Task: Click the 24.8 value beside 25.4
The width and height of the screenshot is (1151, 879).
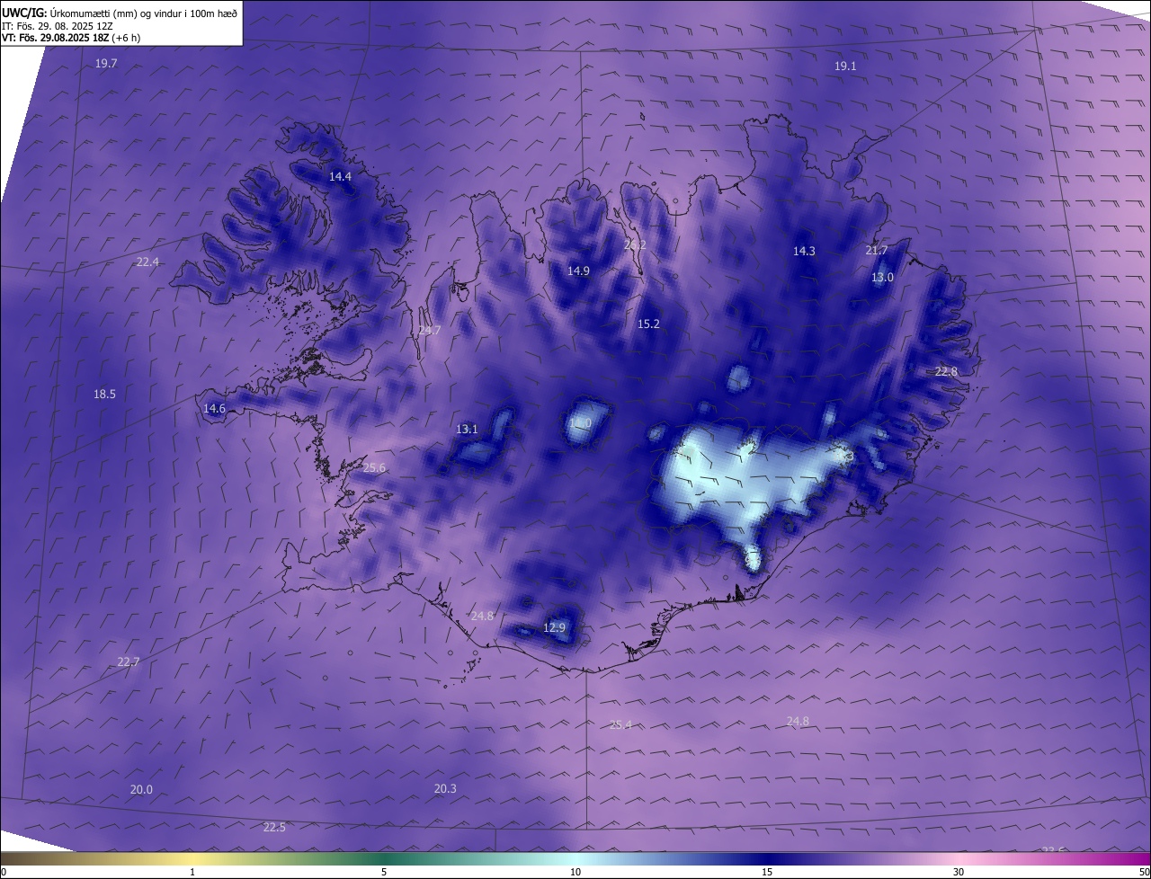Action: [798, 721]
